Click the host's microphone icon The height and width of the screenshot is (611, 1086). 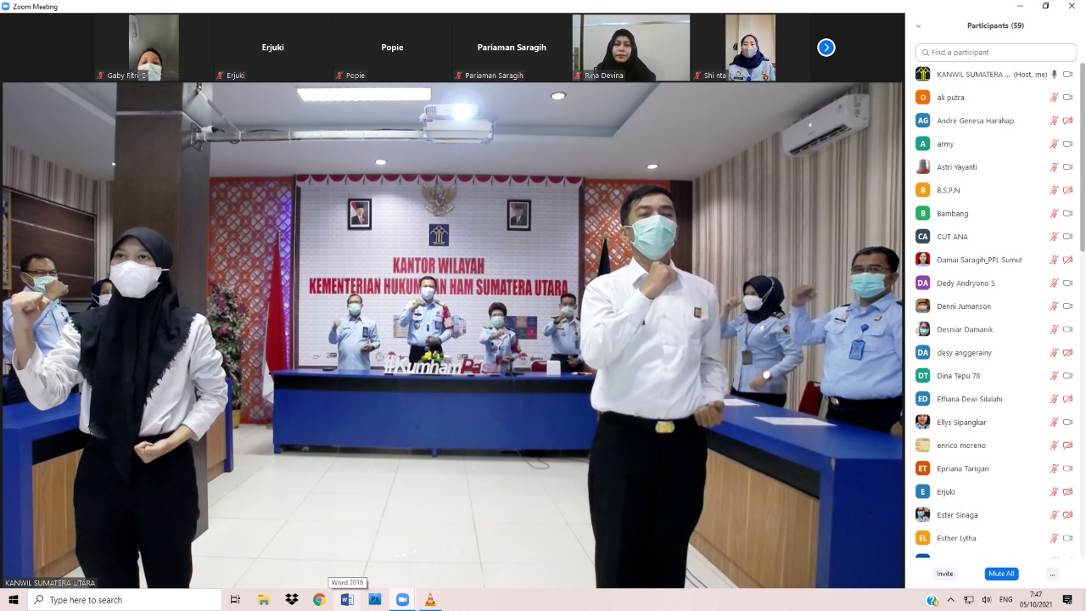(x=1054, y=75)
